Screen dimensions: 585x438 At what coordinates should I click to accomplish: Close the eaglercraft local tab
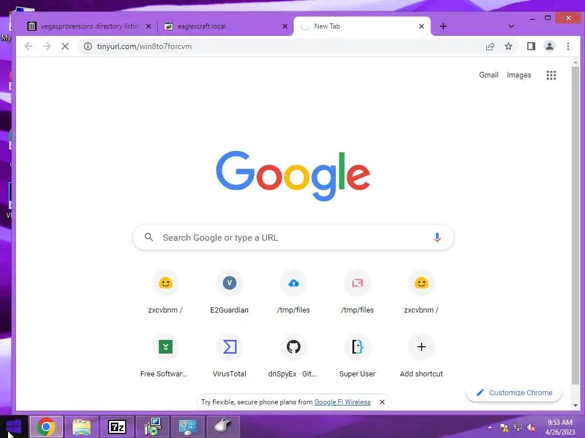pyautogui.click(x=285, y=26)
